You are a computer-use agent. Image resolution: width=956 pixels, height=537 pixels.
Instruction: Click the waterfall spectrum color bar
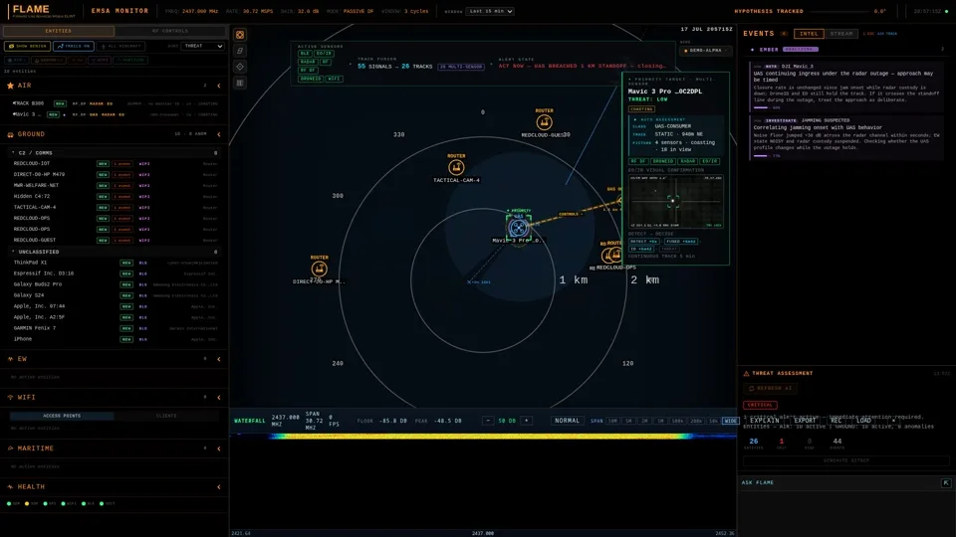tap(482, 436)
